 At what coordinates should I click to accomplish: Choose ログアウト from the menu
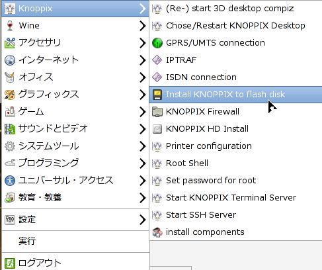click(x=75, y=263)
